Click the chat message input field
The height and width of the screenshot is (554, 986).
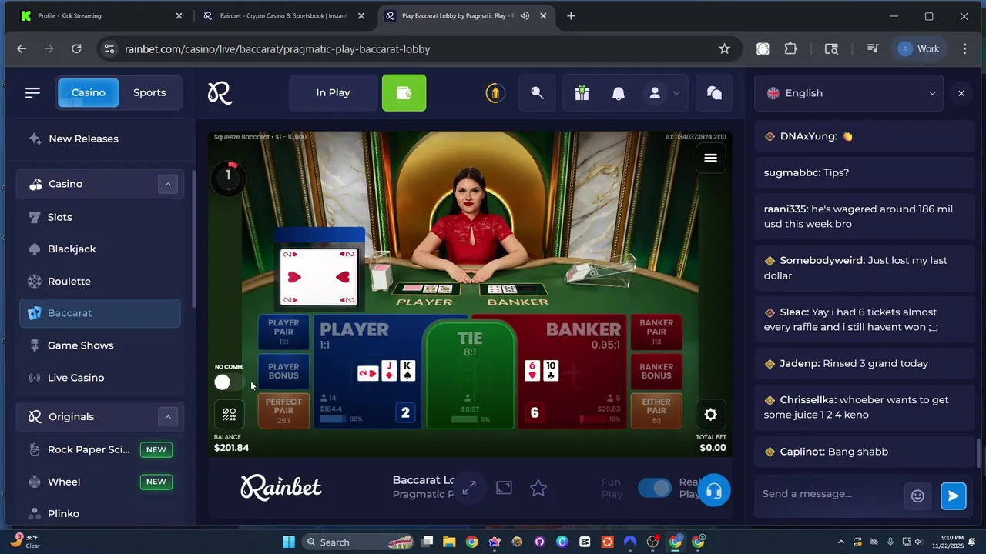830,494
